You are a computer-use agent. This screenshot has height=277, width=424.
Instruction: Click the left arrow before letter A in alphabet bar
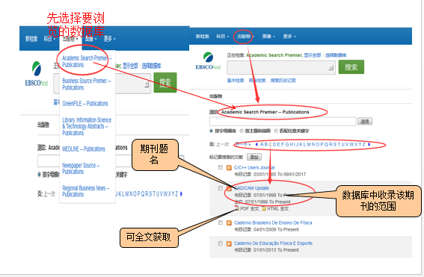pyautogui.click(x=256, y=144)
